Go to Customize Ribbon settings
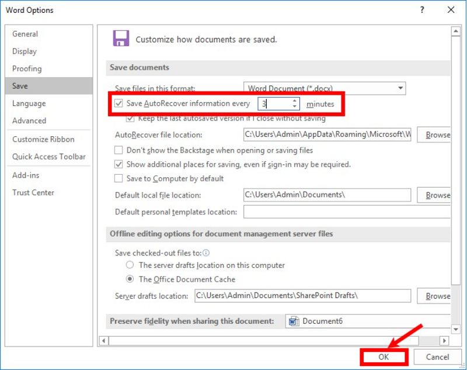This screenshot has width=467, height=370. [43, 139]
